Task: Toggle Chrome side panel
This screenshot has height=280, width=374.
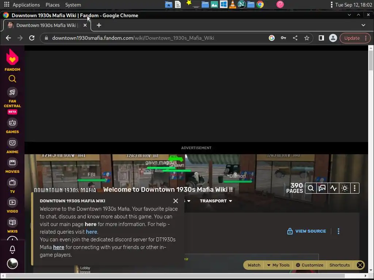Action: (x=321, y=38)
